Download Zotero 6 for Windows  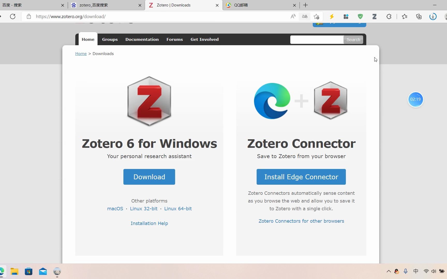click(149, 177)
